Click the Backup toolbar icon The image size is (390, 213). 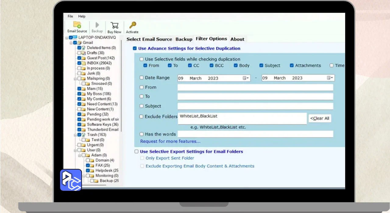tap(97, 25)
